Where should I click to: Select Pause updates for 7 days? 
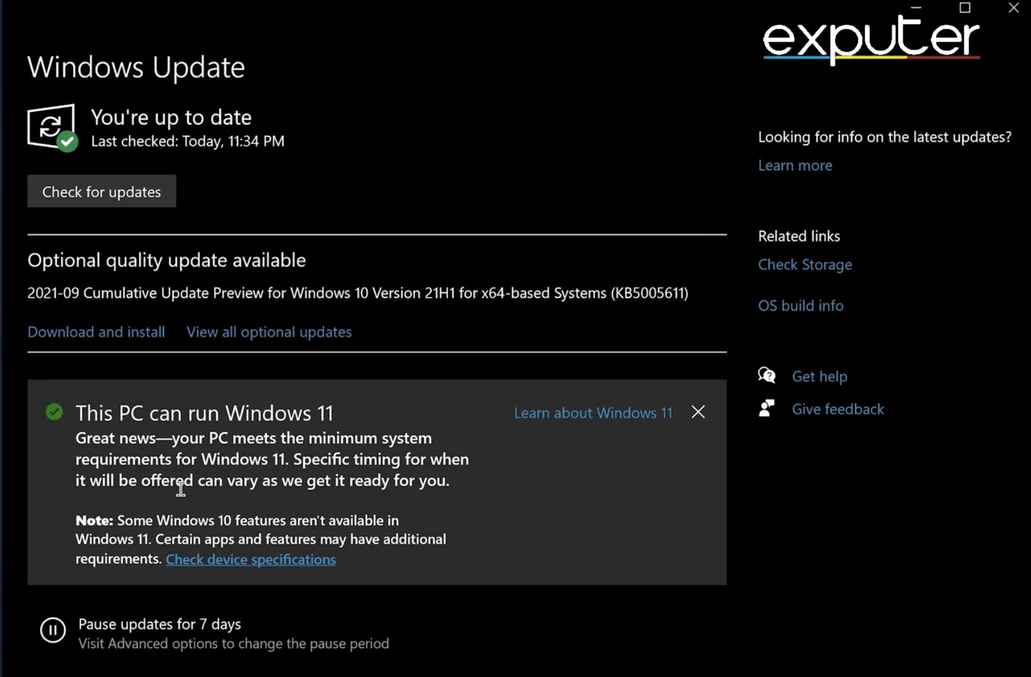point(160,624)
